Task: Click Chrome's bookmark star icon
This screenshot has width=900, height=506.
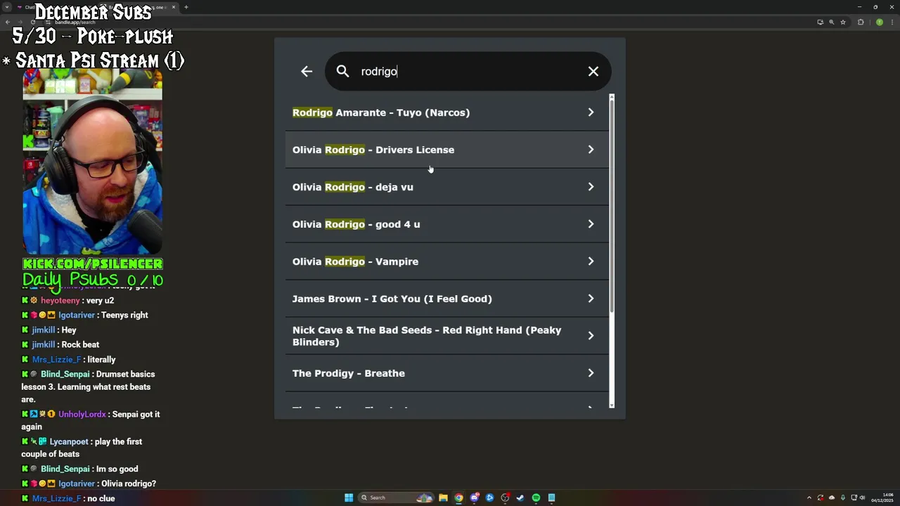Action: coord(843,22)
